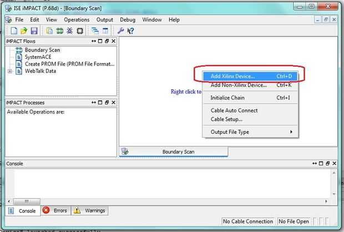Select WebTalk Data flow item

coord(41,71)
